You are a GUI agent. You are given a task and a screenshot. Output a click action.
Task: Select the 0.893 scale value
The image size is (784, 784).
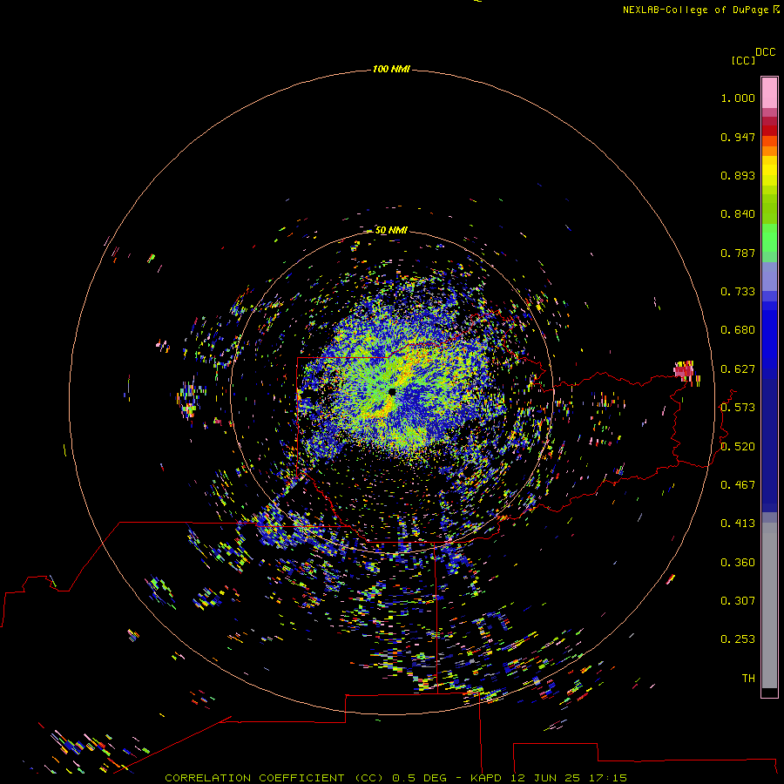[x=738, y=175]
